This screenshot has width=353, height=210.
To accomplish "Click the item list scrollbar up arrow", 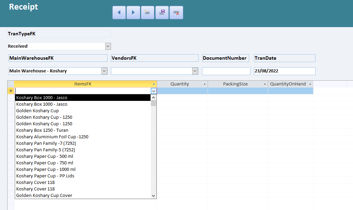I will [154, 97].
